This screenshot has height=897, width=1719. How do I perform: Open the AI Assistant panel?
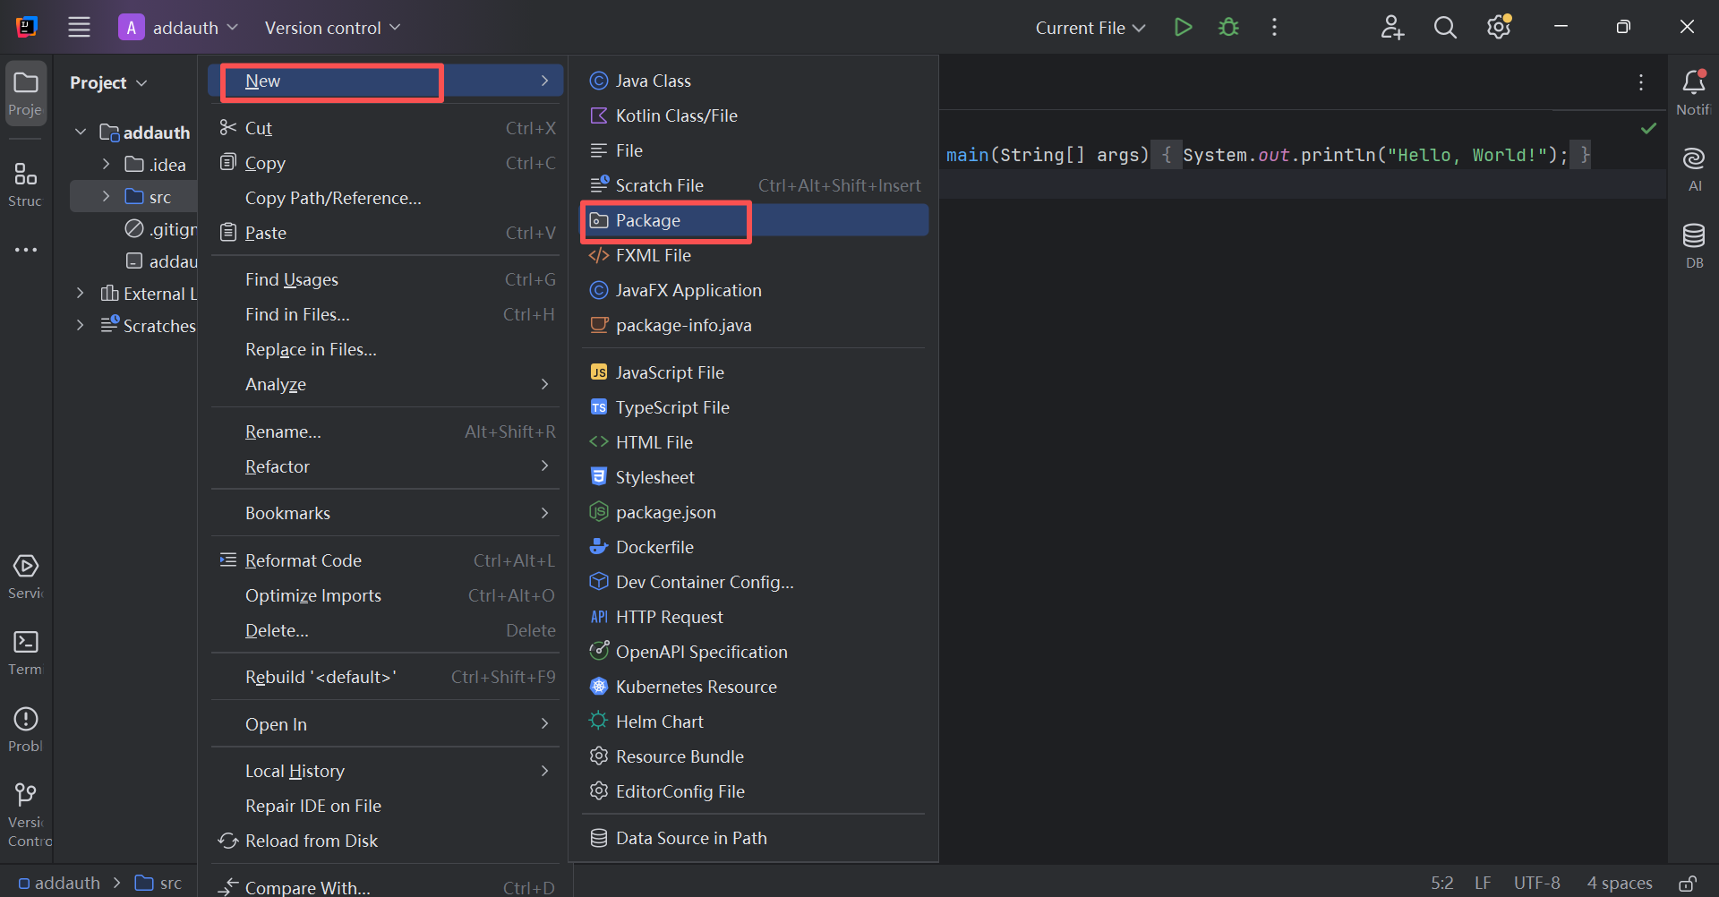tap(1693, 168)
